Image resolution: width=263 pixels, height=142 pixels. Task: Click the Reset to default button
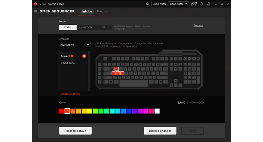[75, 131]
